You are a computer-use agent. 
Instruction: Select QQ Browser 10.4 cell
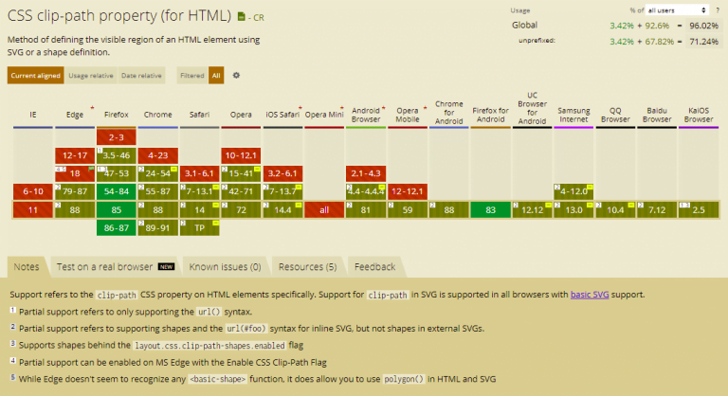tap(615, 209)
